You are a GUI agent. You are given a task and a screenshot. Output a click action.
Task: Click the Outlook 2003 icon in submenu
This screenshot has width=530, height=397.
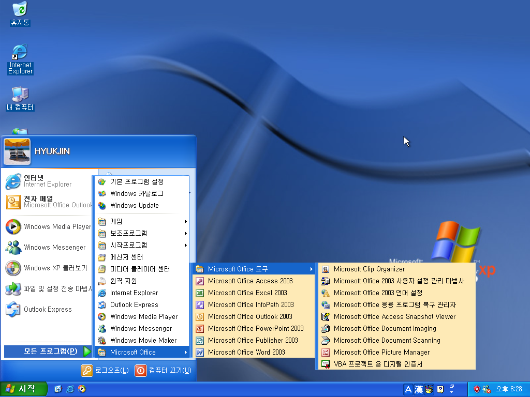click(x=200, y=317)
